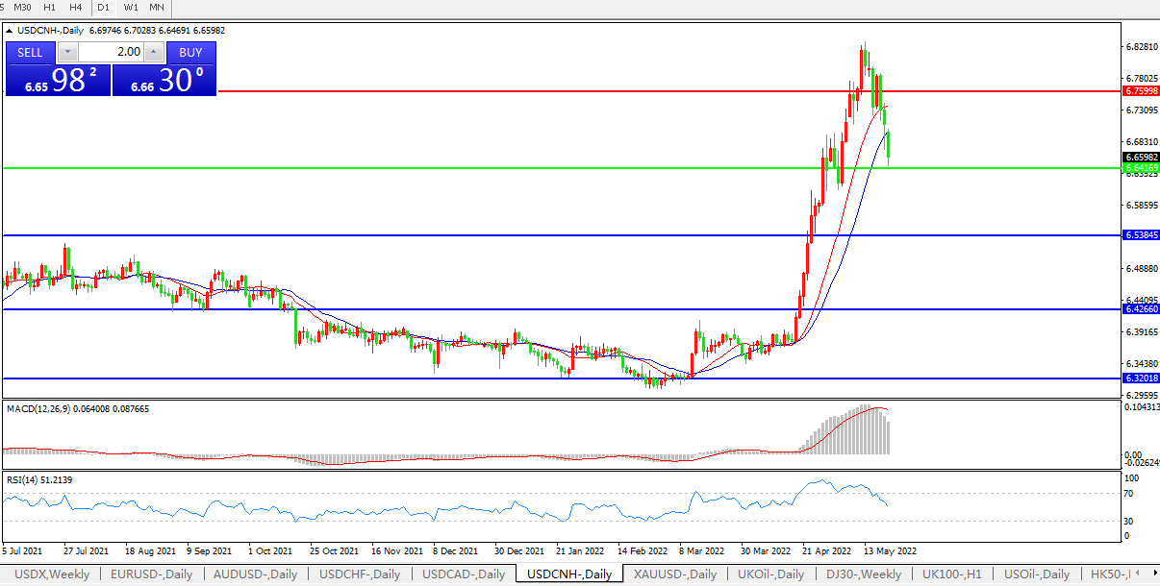Screen dimensions: 1160x586
Task: Decrease trade volume with the down arrow
Action: [67, 52]
